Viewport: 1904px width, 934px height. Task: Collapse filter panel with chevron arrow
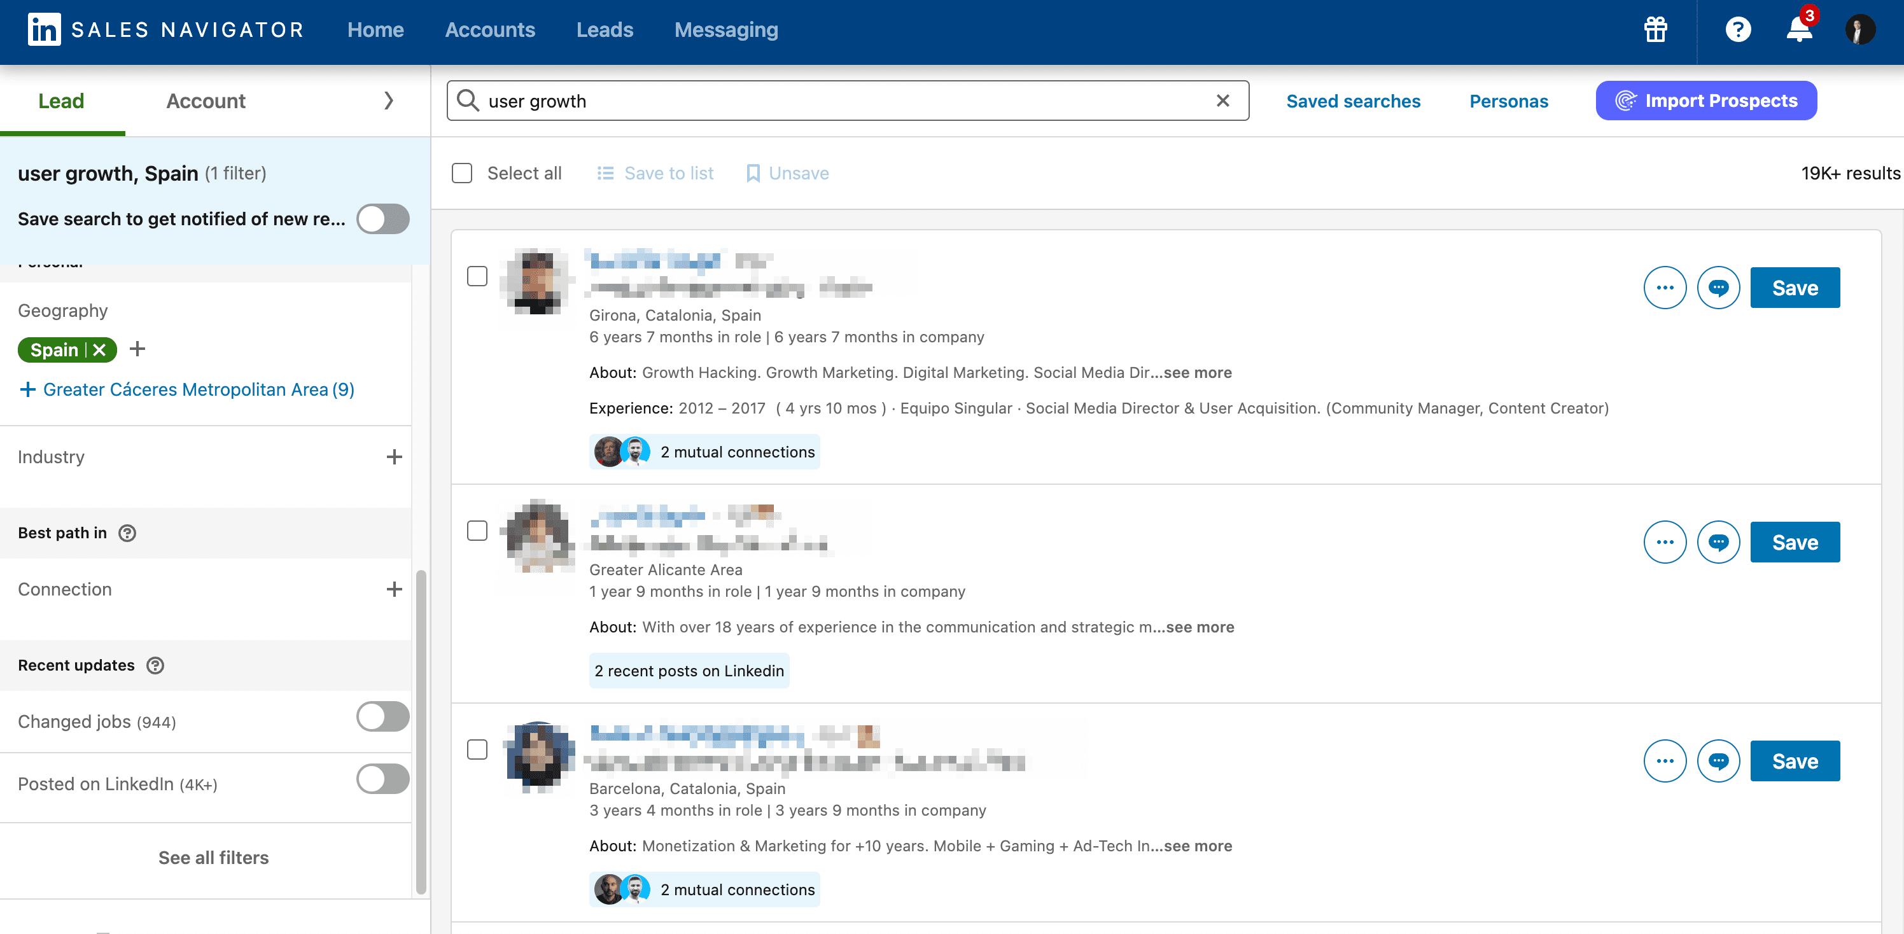tap(389, 101)
